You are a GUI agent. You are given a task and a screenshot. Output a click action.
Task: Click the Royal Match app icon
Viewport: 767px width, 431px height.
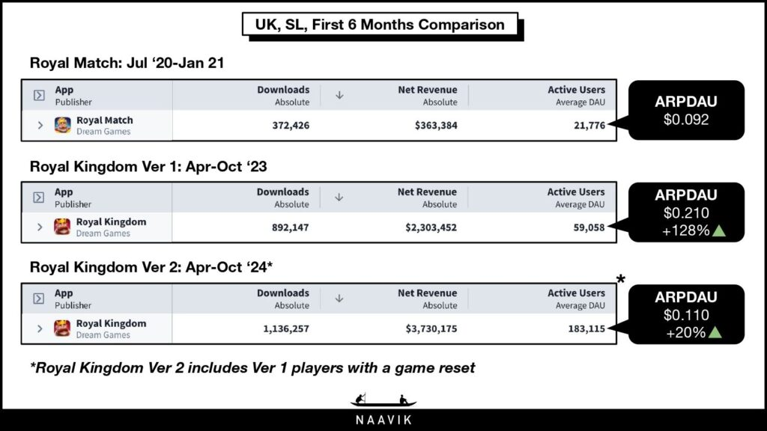pyautogui.click(x=63, y=126)
